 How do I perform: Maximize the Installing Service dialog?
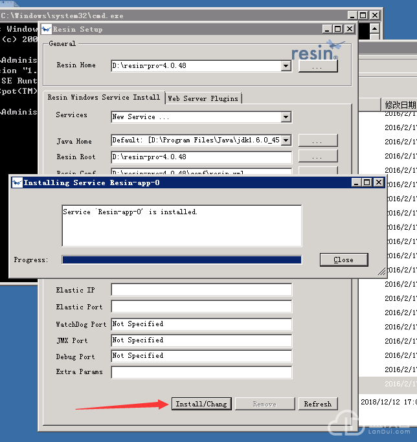tap(366, 182)
